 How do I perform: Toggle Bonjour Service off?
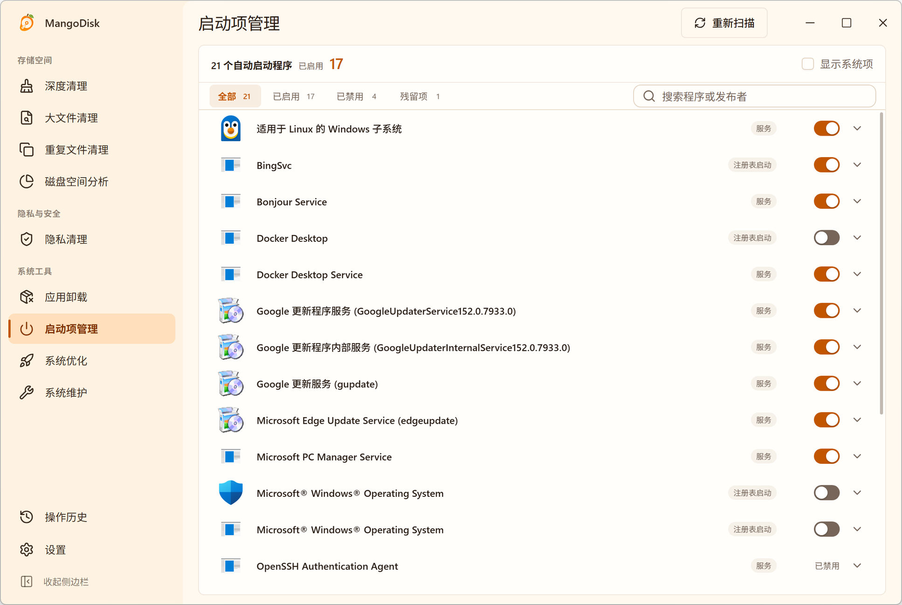click(826, 201)
